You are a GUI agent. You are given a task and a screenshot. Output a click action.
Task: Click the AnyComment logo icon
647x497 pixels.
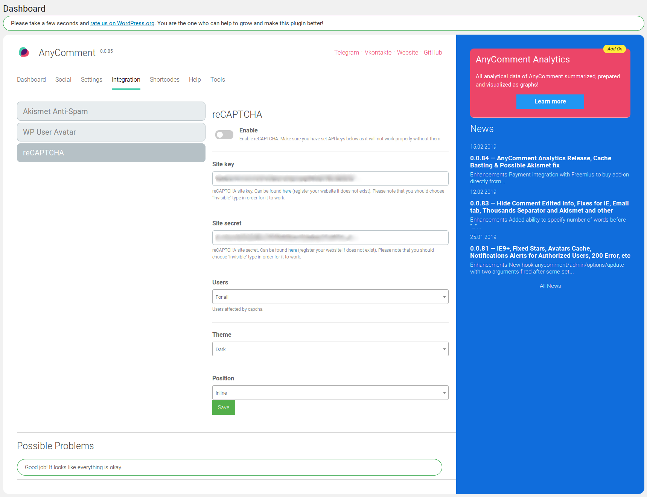click(24, 52)
